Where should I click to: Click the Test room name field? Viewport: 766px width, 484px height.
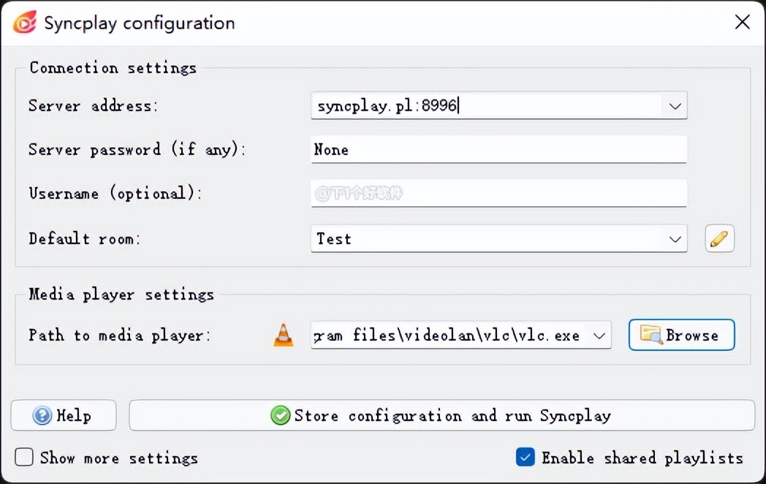482,238
